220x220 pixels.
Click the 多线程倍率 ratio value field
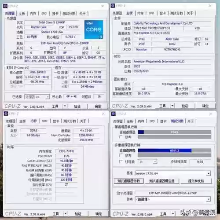[x=200, y=161]
